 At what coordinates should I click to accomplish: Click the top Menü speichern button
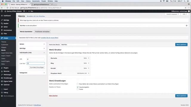181,45
